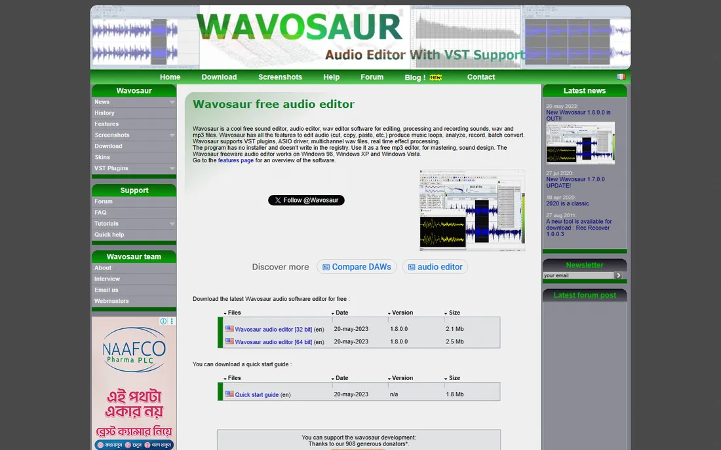Click the Follow @Wavosaur button
Viewport: 721px width, 450px height.
pyautogui.click(x=306, y=200)
